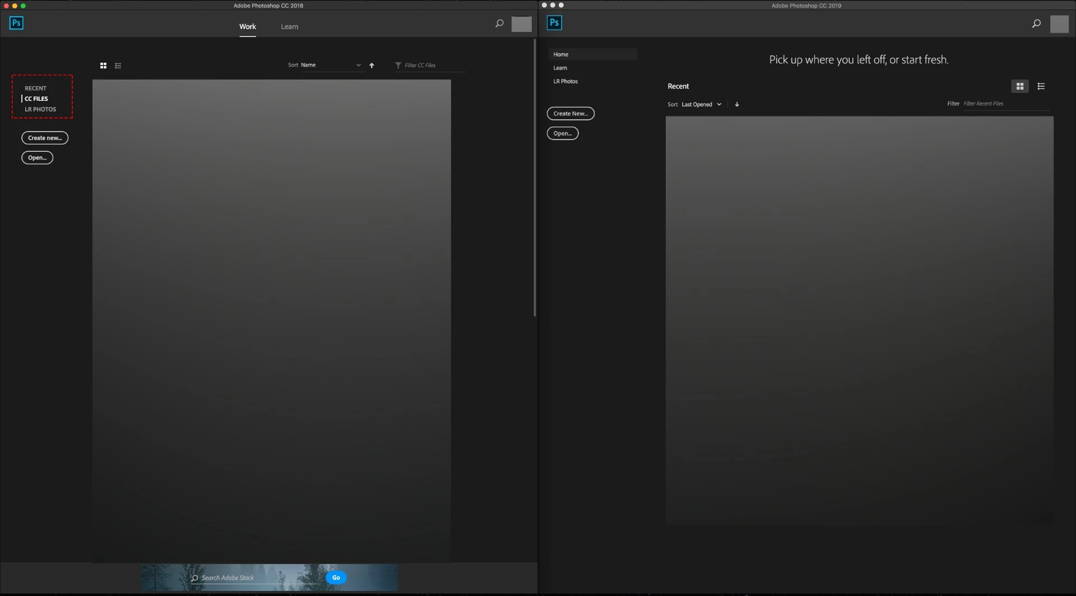The width and height of the screenshot is (1076, 596).
Task: Open profile avatar in Photoshop CC 2018
Action: pyautogui.click(x=521, y=24)
